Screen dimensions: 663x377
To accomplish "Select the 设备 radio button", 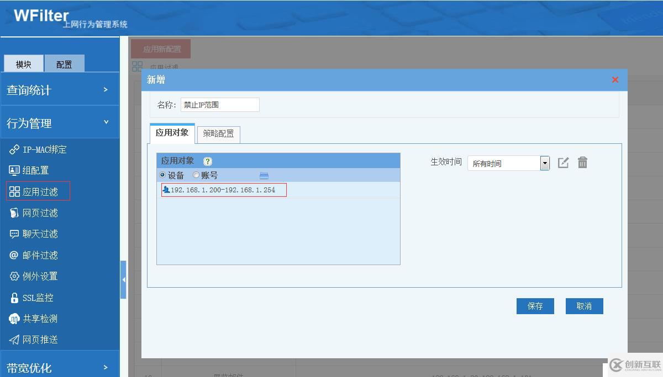I will [162, 175].
